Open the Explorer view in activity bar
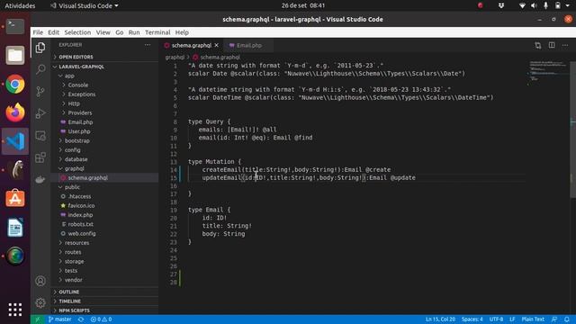 click(x=40, y=48)
